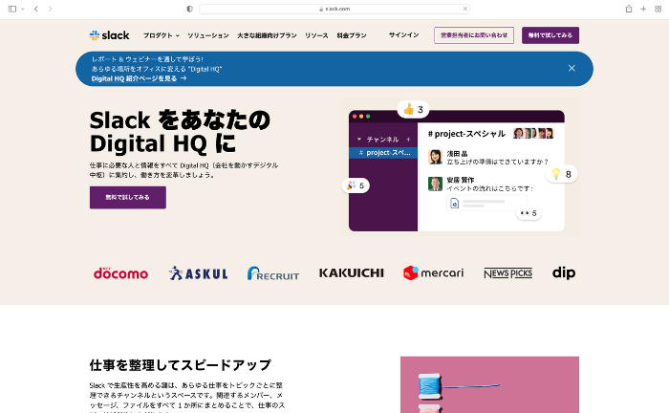This screenshot has width=669, height=413.
Task: Expand the プロダクト dropdown menu
Action: 161,35
